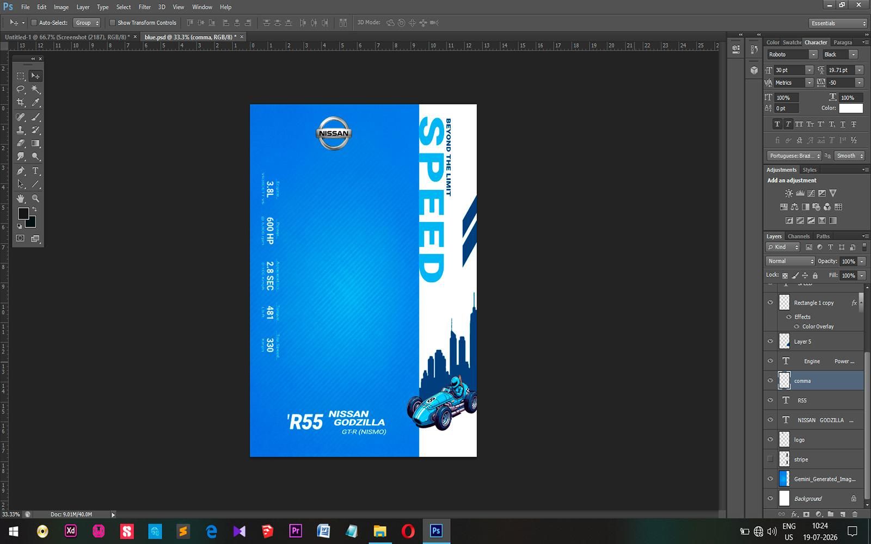Open Adobe XD from the taskbar
871x544 pixels.
tap(71, 530)
